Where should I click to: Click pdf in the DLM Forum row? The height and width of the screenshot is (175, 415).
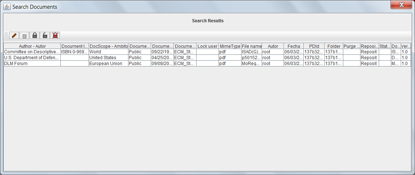[x=230, y=64]
